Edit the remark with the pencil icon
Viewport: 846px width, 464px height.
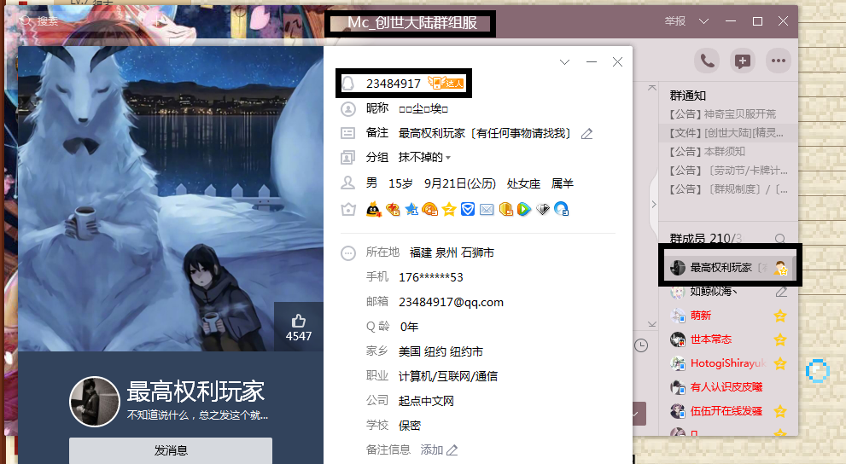tap(587, 134)
